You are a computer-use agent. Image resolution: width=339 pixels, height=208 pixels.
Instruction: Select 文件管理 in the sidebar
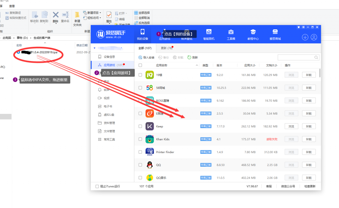(113, 131)
